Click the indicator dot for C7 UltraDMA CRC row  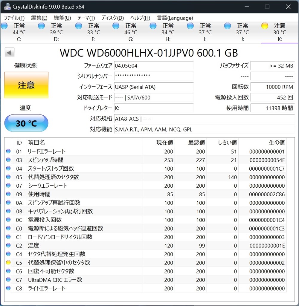[x=8, y=280]
